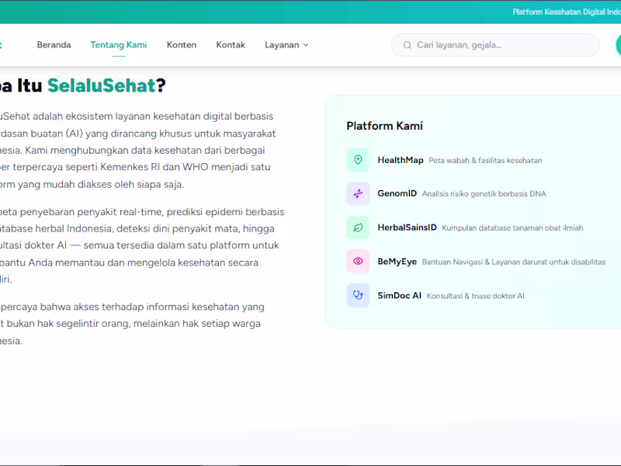Open the SimDoc AI platform link
621x466 pixels.
(x=399, y=296)
